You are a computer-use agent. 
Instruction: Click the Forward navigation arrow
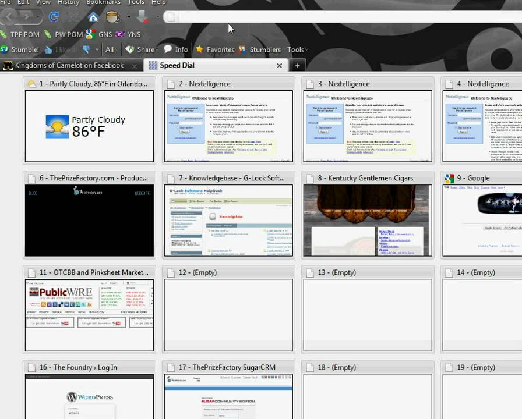27,17
